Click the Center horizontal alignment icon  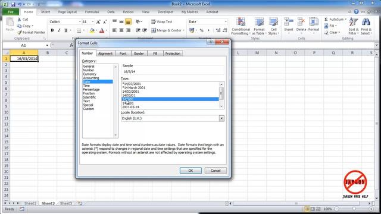121,30
